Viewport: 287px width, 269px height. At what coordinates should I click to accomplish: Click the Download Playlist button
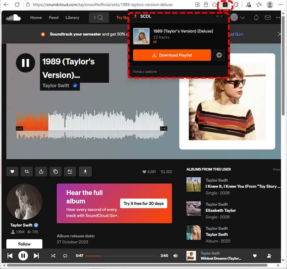[172, 55]
